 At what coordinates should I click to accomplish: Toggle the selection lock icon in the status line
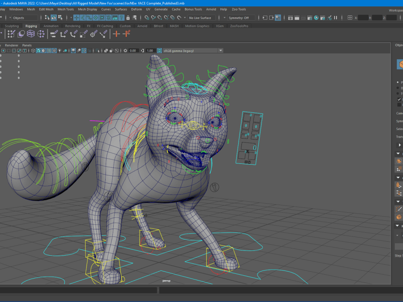coord(128,18)
